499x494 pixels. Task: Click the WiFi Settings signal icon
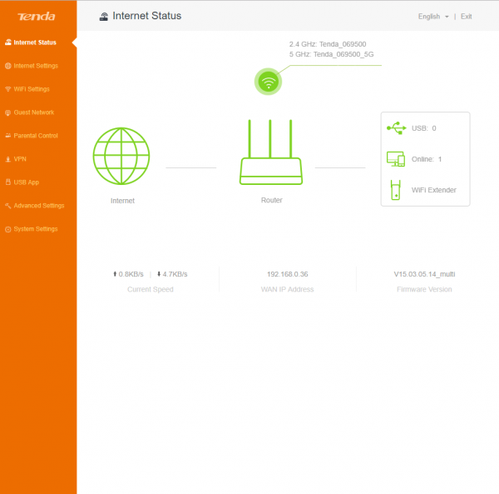(x=8, y=89)
